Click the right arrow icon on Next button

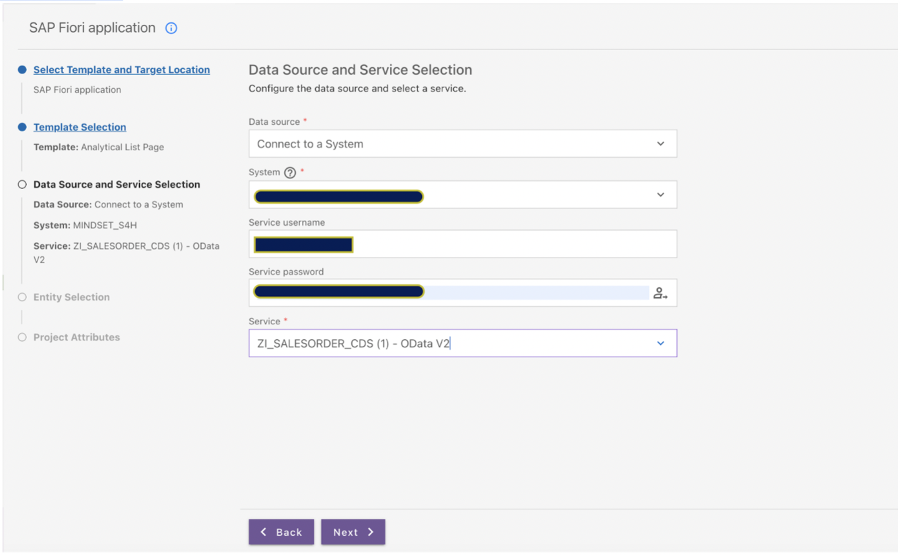click(x=371, y=532)
